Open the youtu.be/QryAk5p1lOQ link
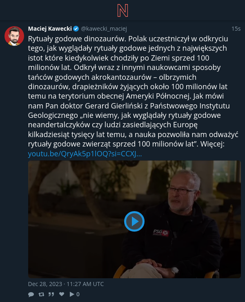Image resolution: width=245 pixels, height=302 pixels. 85,154
